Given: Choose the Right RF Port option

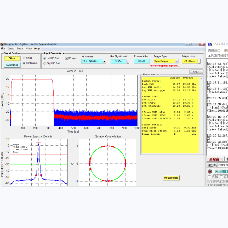Looking at the screenshot, I should [x=45, y=63].
